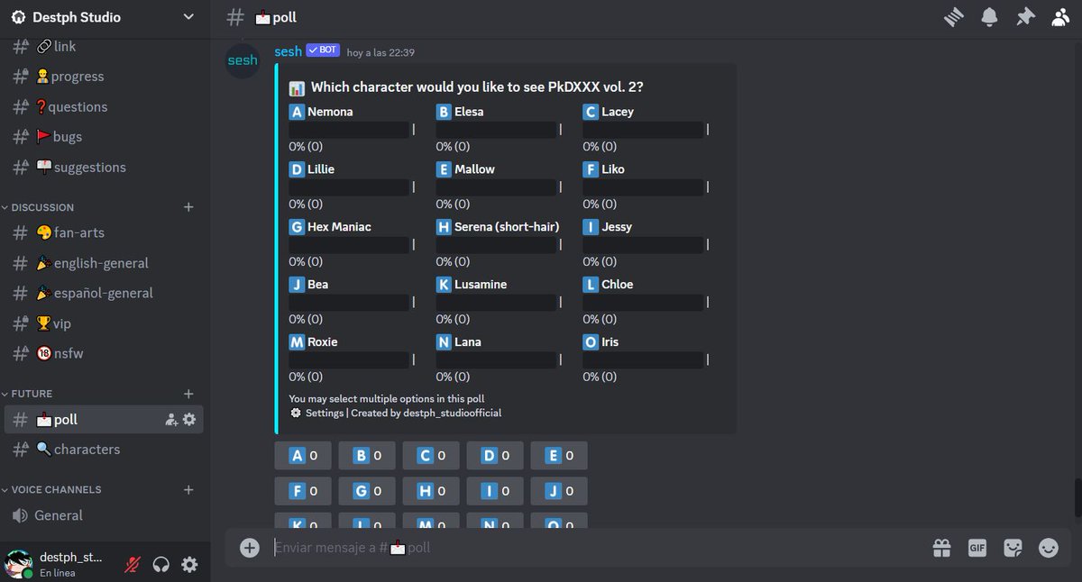The image size is (1082, 582).
Task: Open poll channel settings gear
Action: point(189,419)
